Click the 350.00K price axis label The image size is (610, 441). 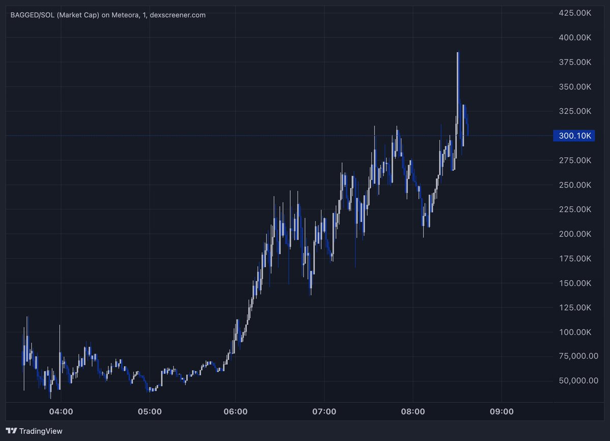[575, 86]
